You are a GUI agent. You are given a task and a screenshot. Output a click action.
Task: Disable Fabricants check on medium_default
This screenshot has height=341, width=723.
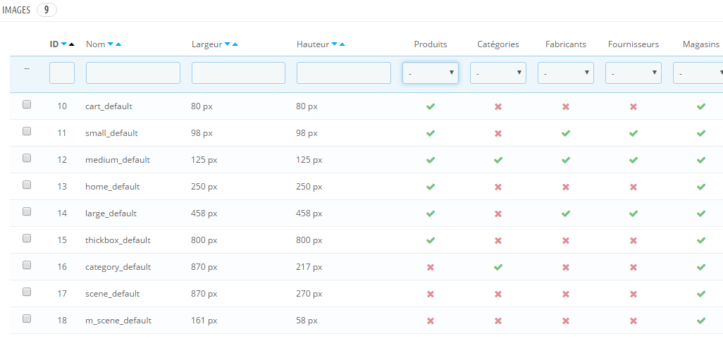[566, 160]
